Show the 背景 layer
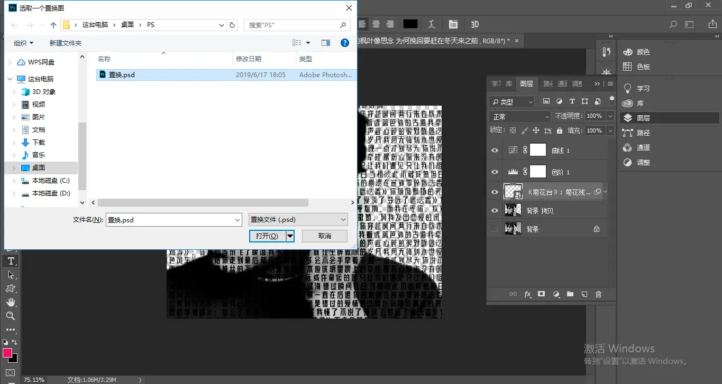This screenshot has height=384, width=722. tap(495, 229)
